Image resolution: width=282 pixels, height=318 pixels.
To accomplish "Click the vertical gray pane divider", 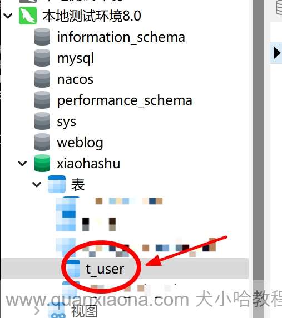I will [x=258, y=142].
